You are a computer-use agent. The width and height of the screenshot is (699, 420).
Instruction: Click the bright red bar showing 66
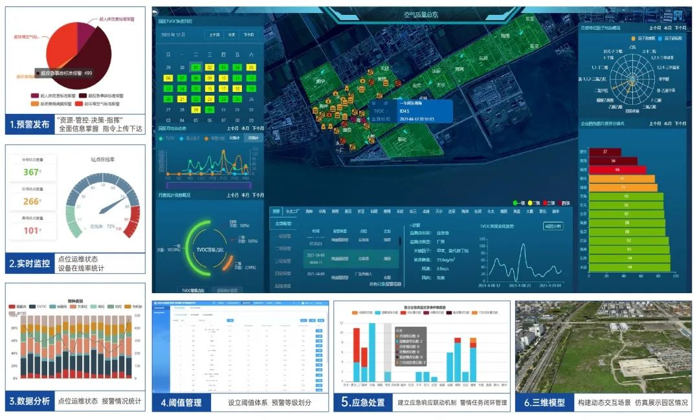[617, 170]
